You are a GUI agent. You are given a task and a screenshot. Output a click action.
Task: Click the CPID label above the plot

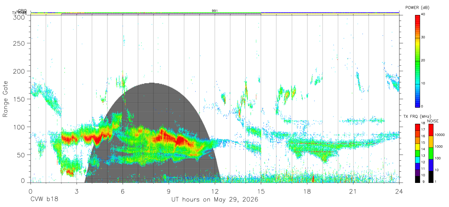23,10
